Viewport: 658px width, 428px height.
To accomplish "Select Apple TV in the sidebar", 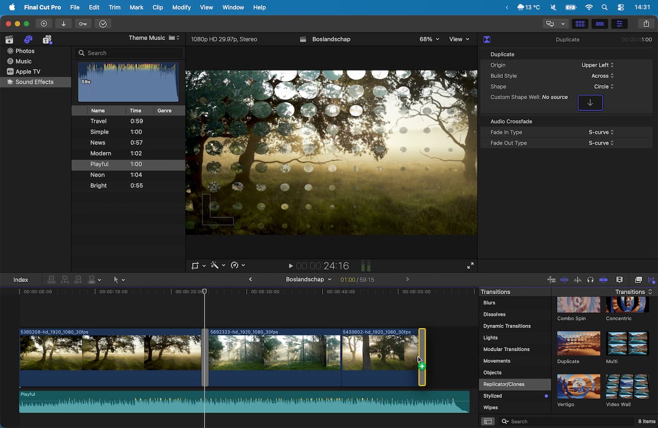I will tap(36, 71).
